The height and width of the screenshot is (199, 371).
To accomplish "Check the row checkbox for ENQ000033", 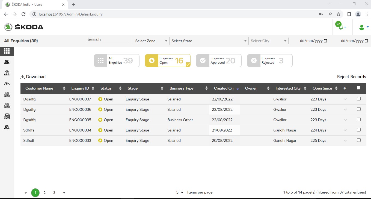I will coord(359,140).
